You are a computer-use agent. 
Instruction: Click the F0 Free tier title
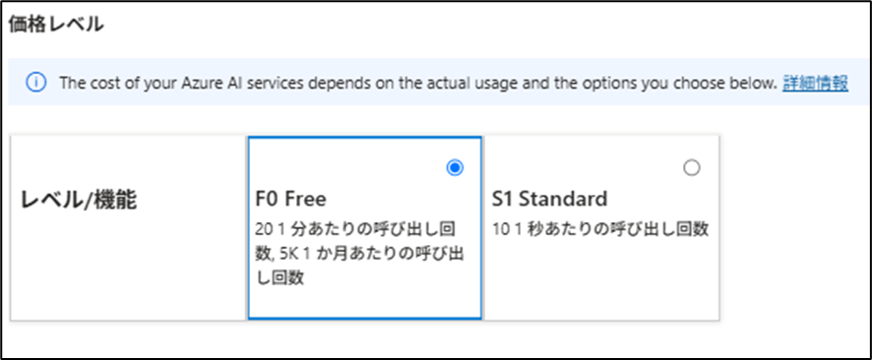[290, 199]
